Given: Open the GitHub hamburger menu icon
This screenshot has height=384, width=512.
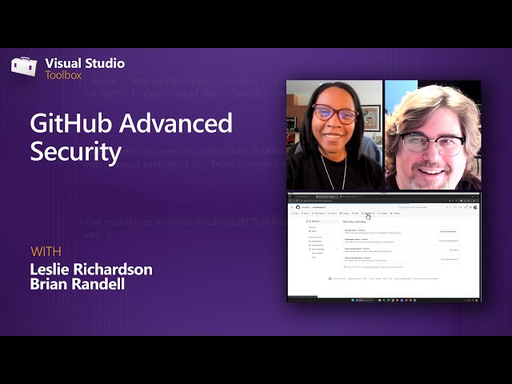Looking at the screenshot, I should click(292, 207).
